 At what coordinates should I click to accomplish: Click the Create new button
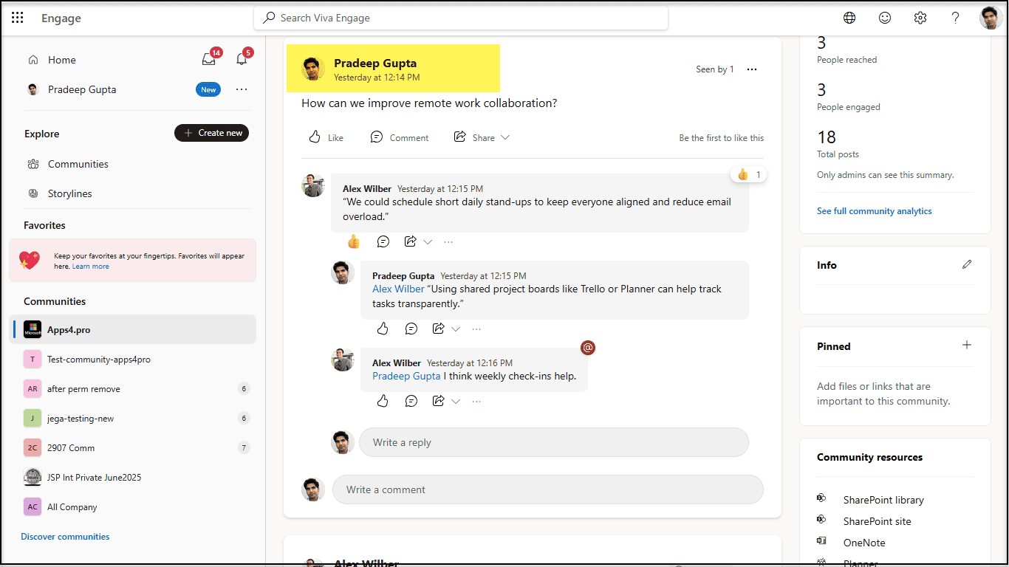(x=211, y=133)
